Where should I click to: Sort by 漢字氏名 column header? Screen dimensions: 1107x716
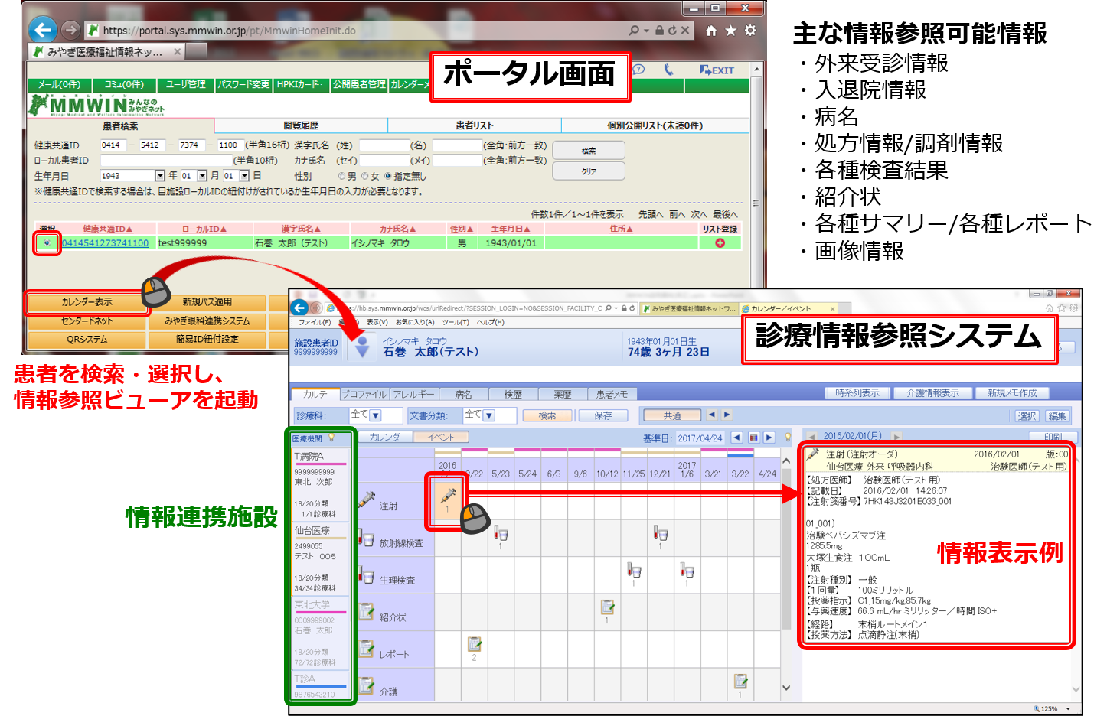click(302, 229)
